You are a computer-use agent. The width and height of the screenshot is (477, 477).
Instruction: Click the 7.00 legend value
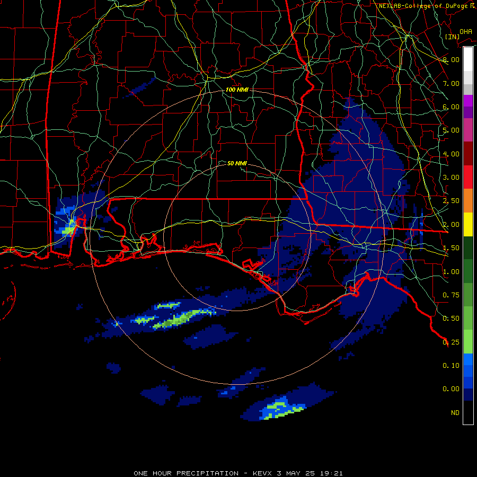coord(451,83)
